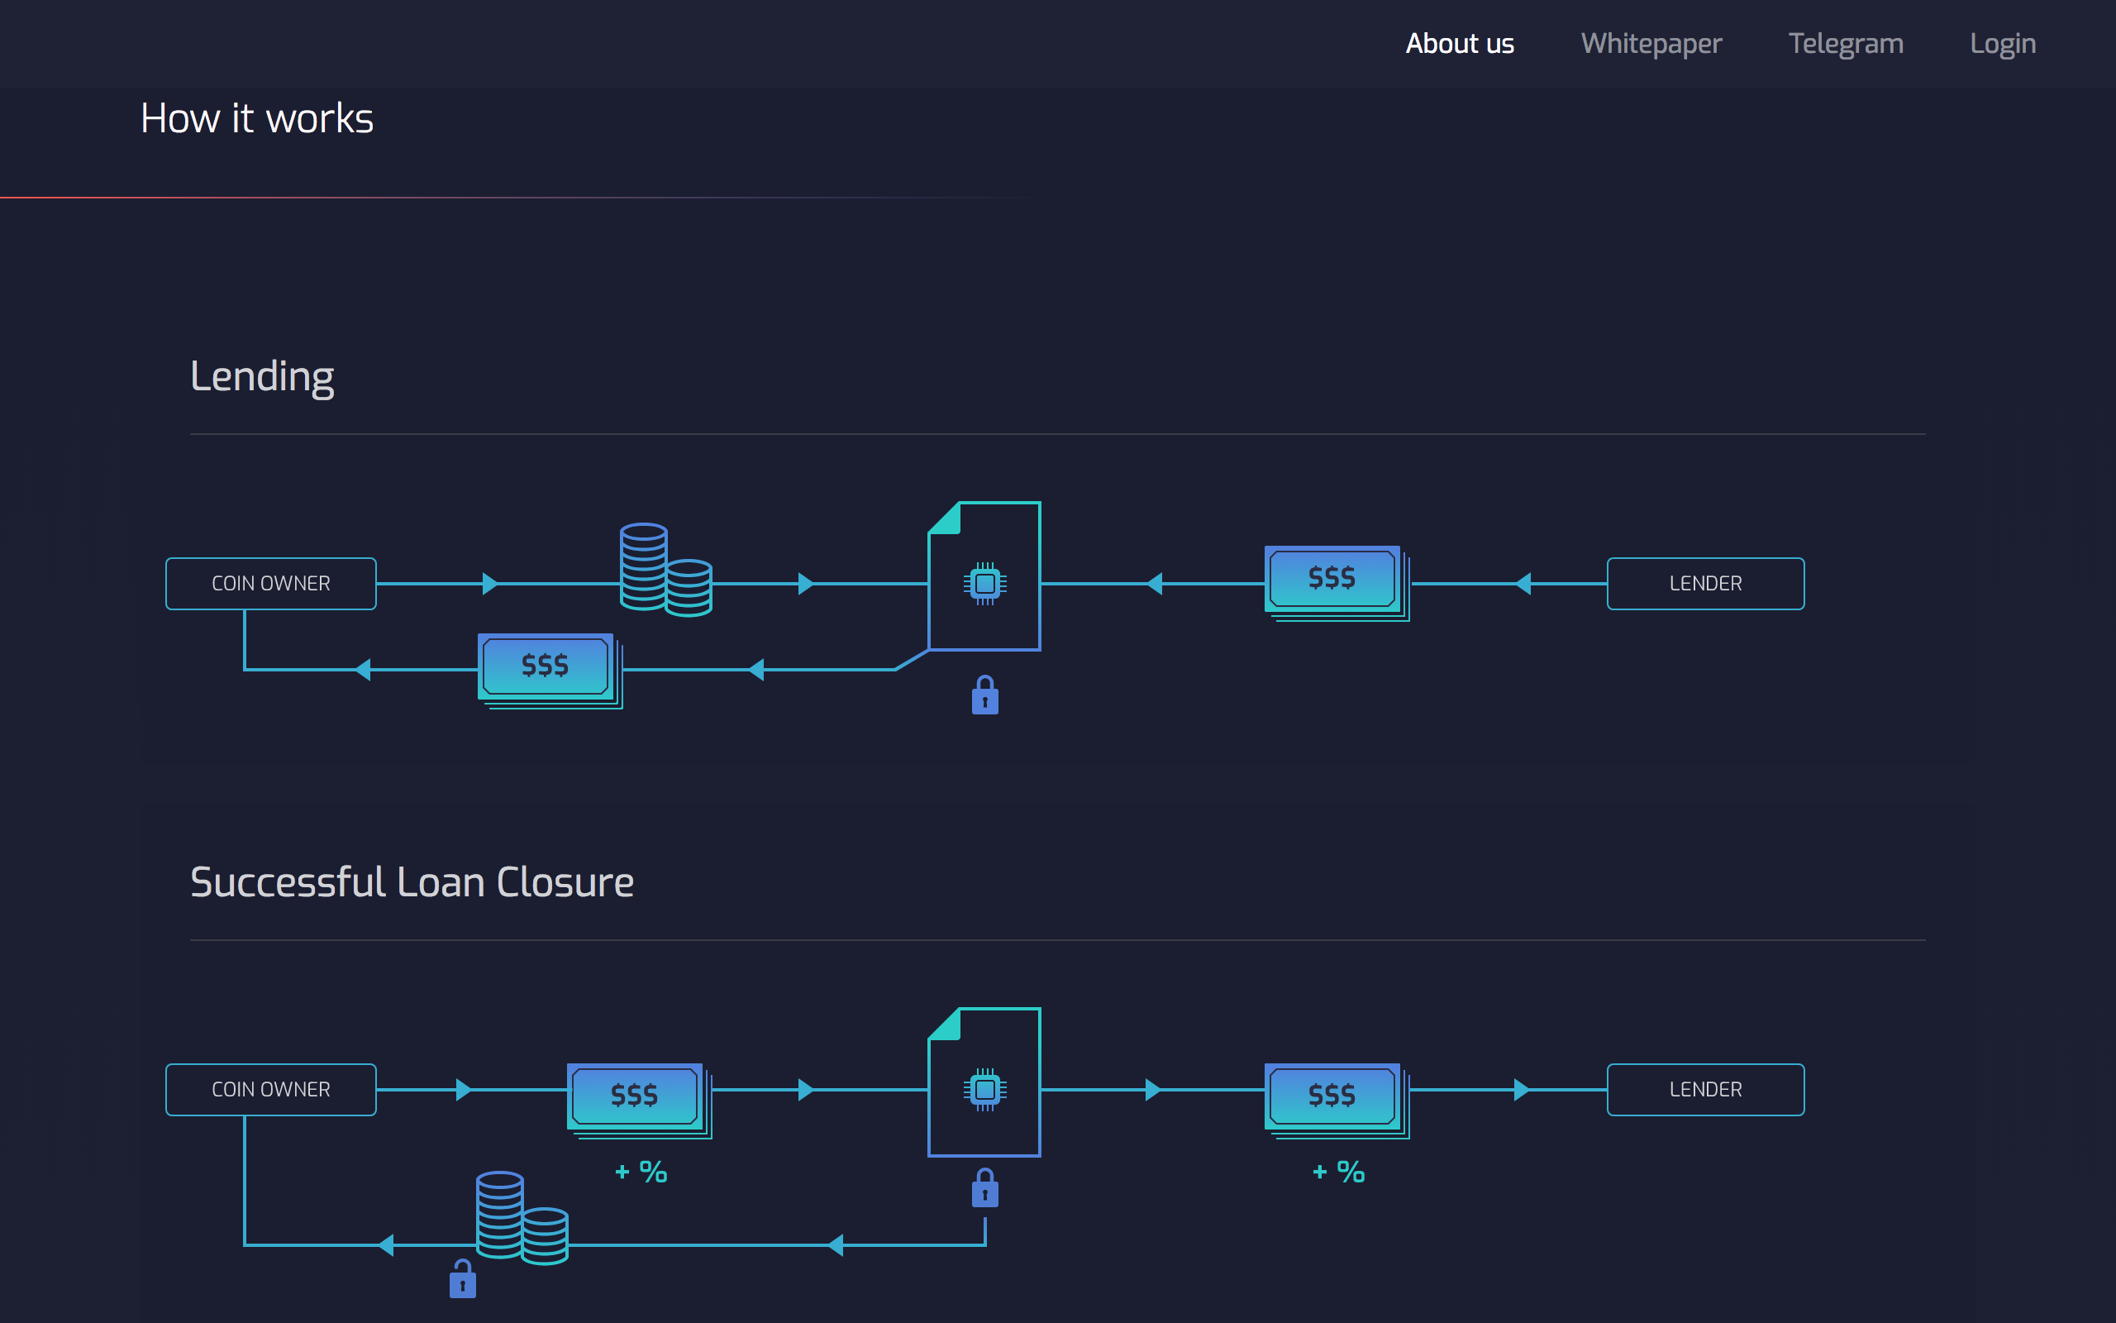This screenshot has height=1323, width=2116.
Task: Click the Login link
Action: coord(2004,43)
